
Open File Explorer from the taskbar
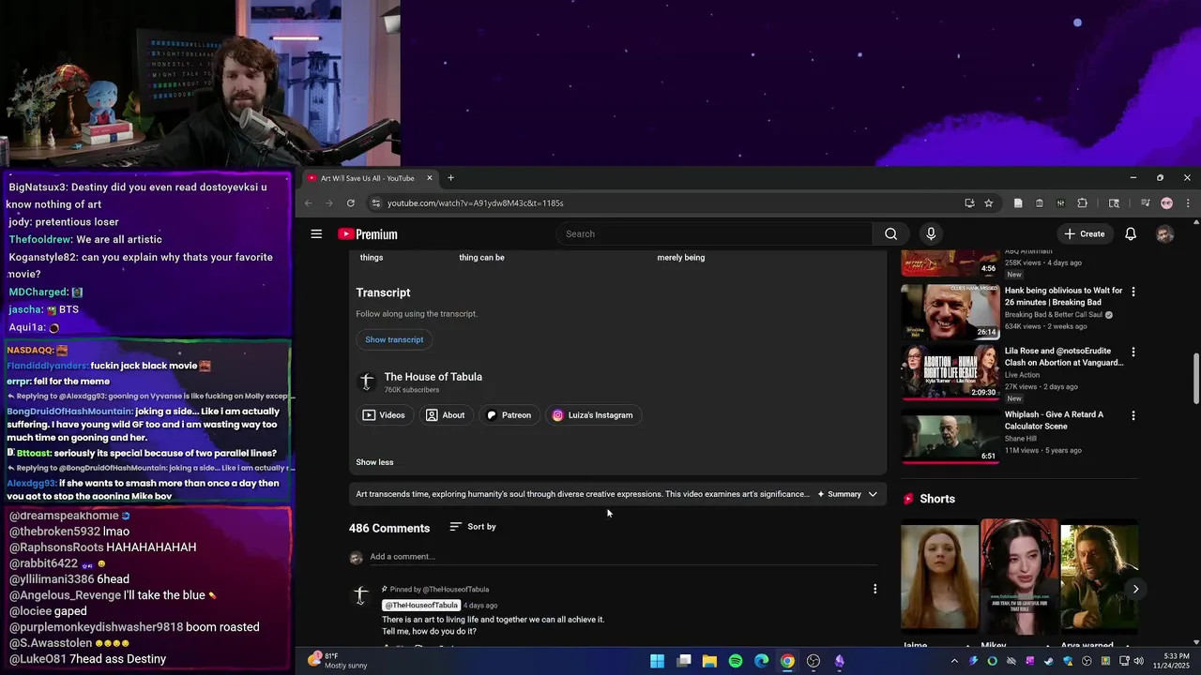pyautogui.click(x=709, y=661)
